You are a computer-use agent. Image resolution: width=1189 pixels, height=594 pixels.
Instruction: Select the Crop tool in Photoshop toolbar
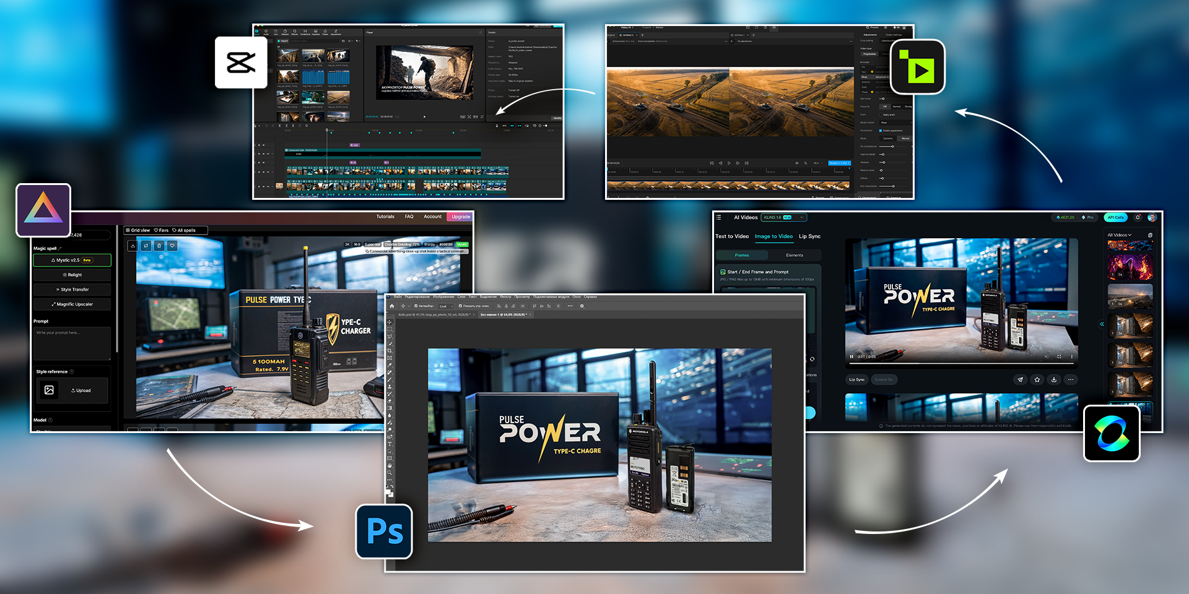pyautogui.click(x=390, y=351)
